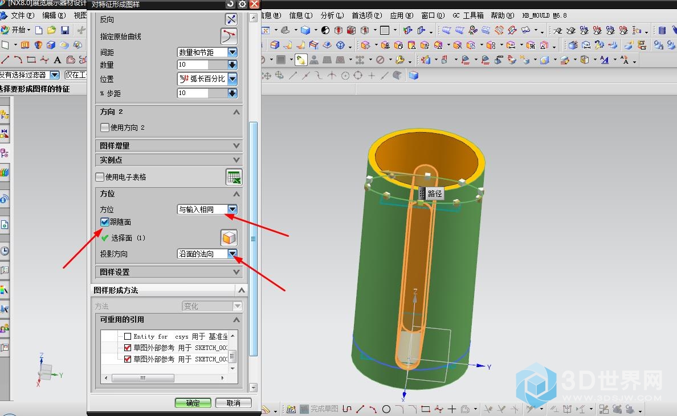Save with the floppy disk icon

[x=65, y=30]
